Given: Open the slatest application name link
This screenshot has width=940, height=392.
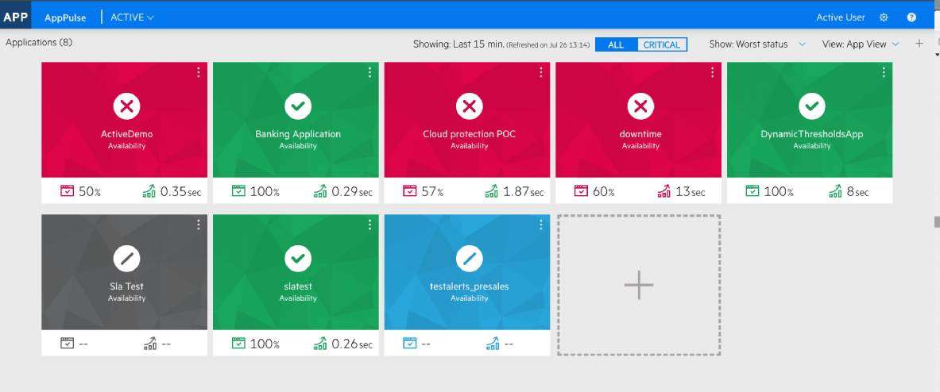Looking at the screenshot, I should tap(298, 286).
